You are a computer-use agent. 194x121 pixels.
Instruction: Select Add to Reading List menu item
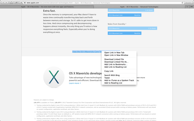point(119,83)
